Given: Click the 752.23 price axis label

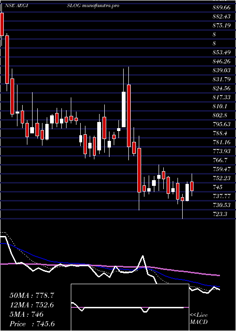Looking at the screenshot, I should [222, 178].
